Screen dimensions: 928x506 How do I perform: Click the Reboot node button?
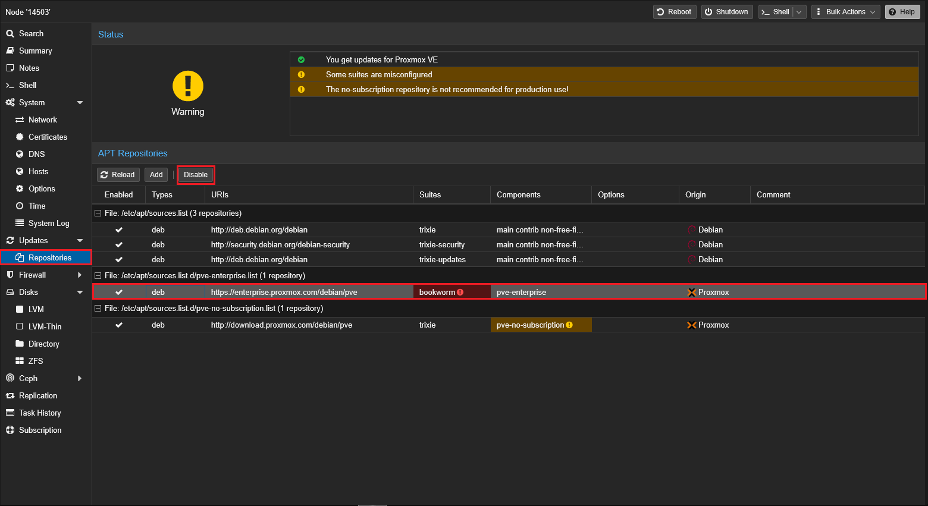(674, 12)
